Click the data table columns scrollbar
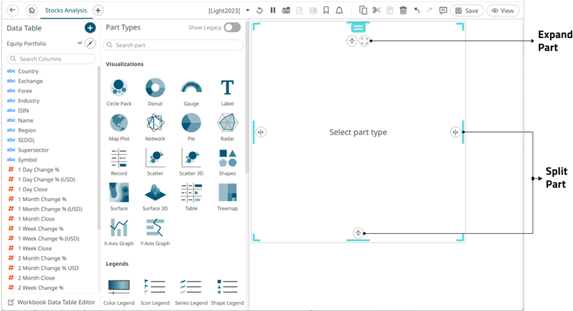The height and width of the screenshot is (311, 573). (x=99, y=147)
